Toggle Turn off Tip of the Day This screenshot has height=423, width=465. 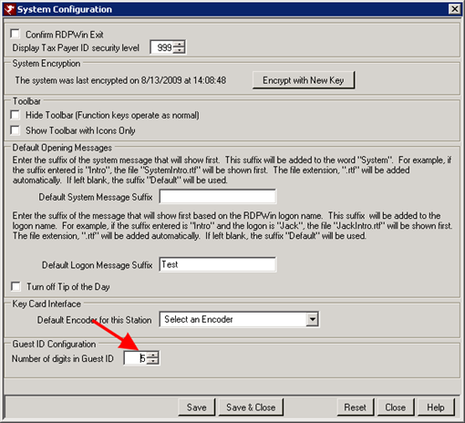15,286
